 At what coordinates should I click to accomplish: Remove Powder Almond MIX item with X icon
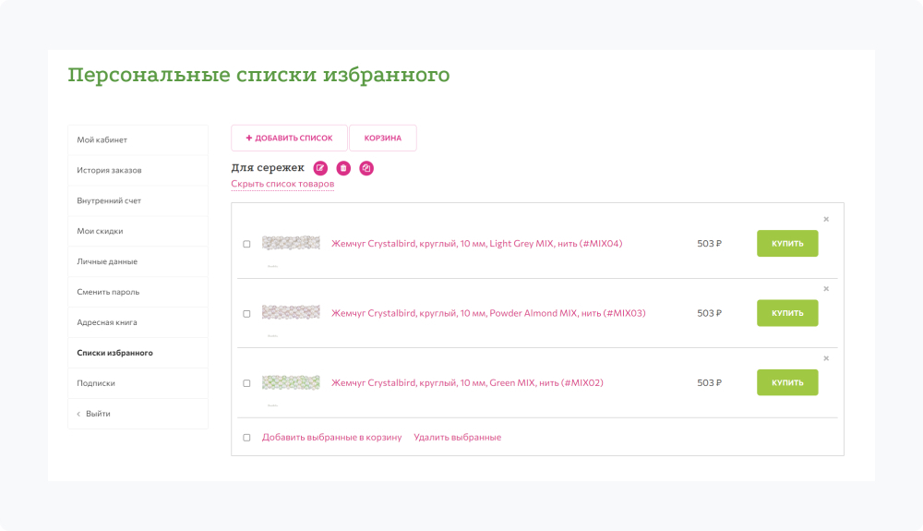(826, 288)
